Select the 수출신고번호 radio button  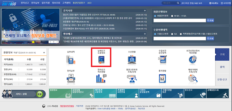coord(155,34)
